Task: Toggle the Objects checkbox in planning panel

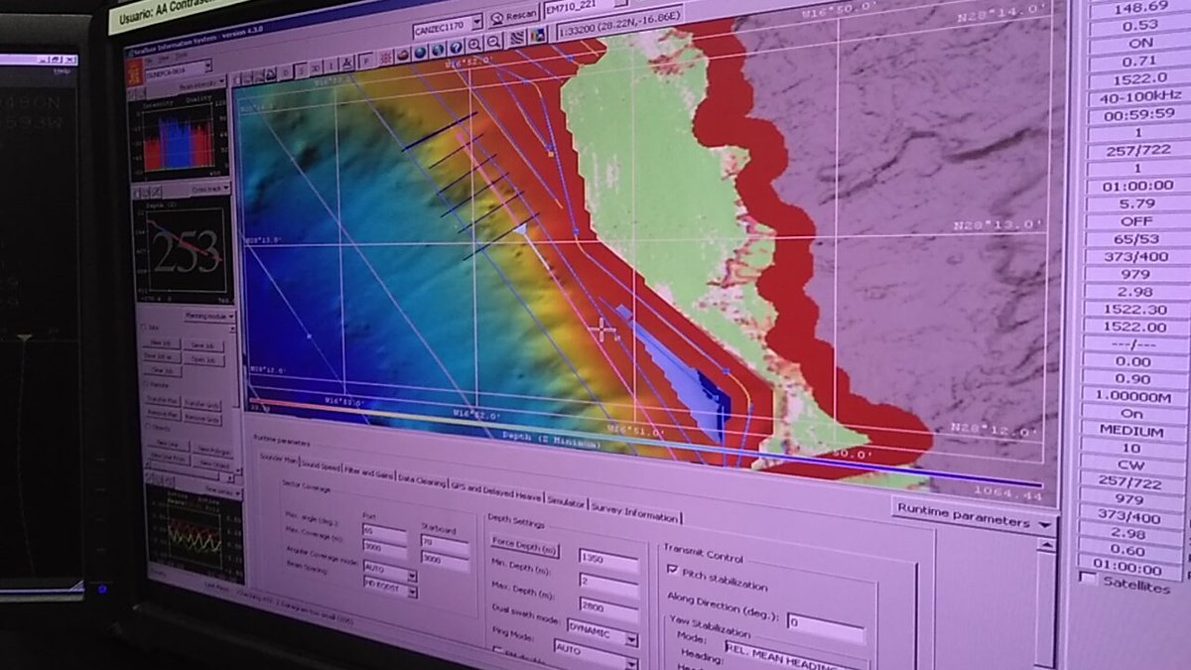Action: (x=148, y=427)
